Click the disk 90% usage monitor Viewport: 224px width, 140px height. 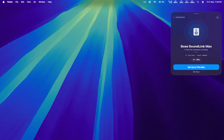pyautogui.click(x=176, y=2)
